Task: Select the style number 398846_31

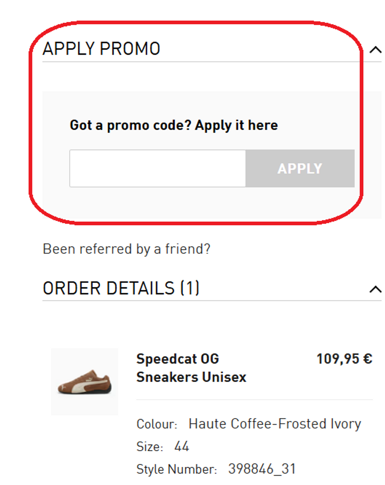Action: pos(262,469)
